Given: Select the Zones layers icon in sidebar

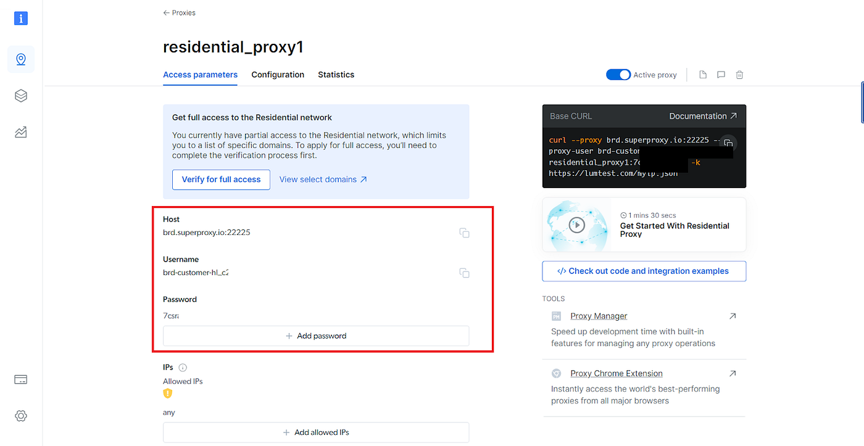Looking at the screenshot, I should pyautogui.click(x=20, y=96).
